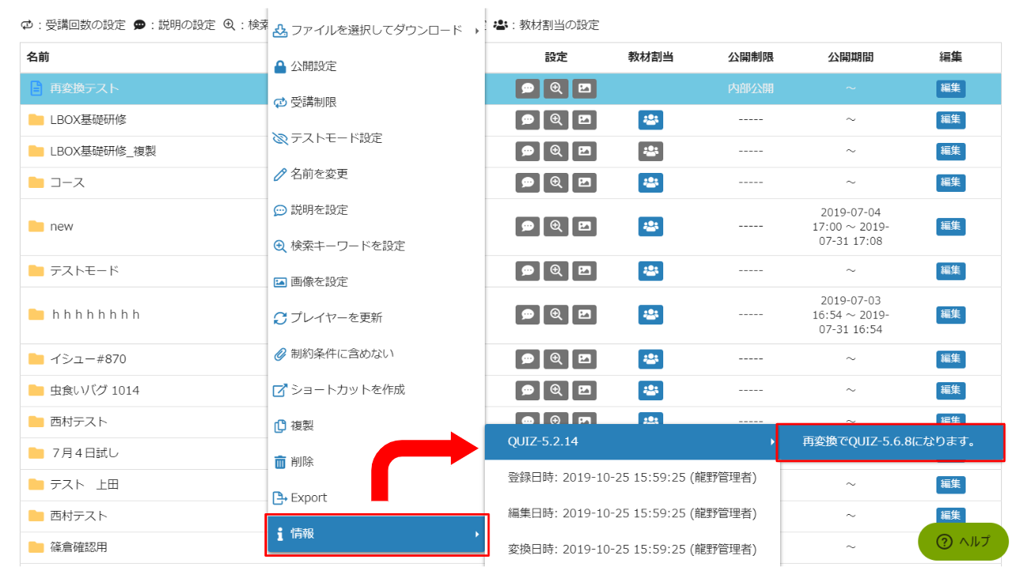
Task: Expand the 情報 submenu
Action: [x=377, y=534]
